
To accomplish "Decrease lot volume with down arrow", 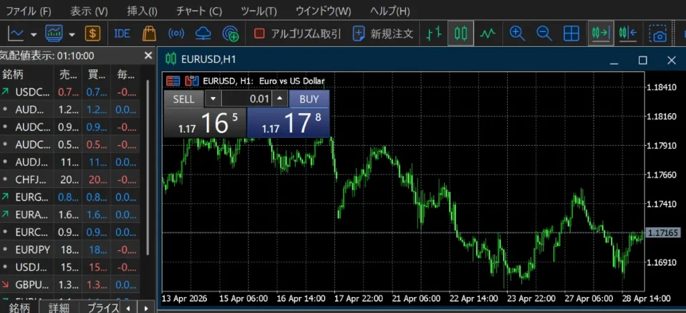I will [x=213, y=99].
